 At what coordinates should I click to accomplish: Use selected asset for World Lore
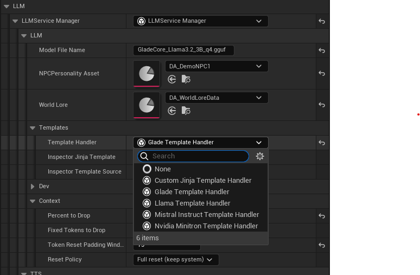click(x=171, y=111)
